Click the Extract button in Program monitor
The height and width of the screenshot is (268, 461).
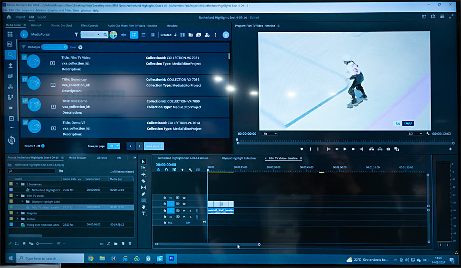point(380,149)
